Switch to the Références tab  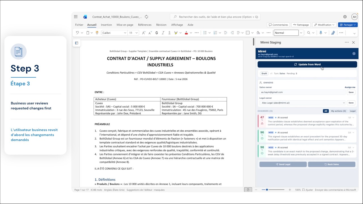[x=145, y=25]
